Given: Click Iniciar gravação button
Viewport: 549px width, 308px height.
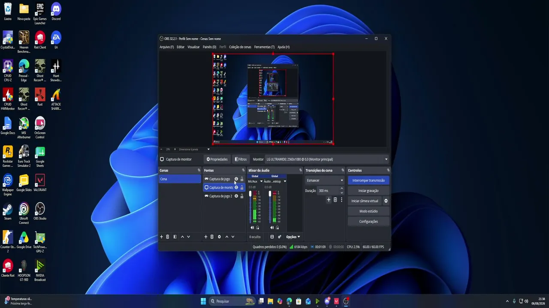Looking at the screenshot, I should [x=368, y=191].
